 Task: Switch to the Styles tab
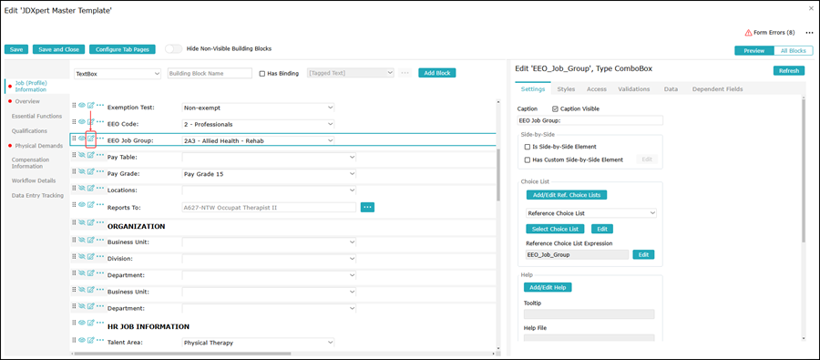point(566,89)
